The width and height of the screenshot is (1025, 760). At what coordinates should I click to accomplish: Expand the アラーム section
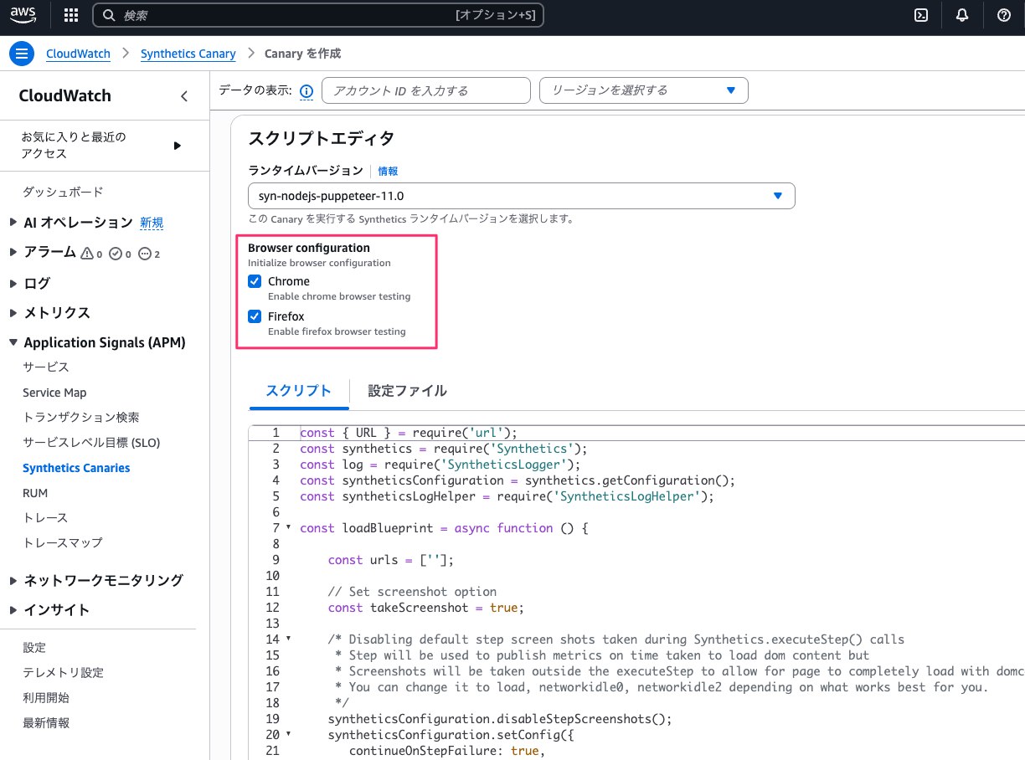coord(13,253)
